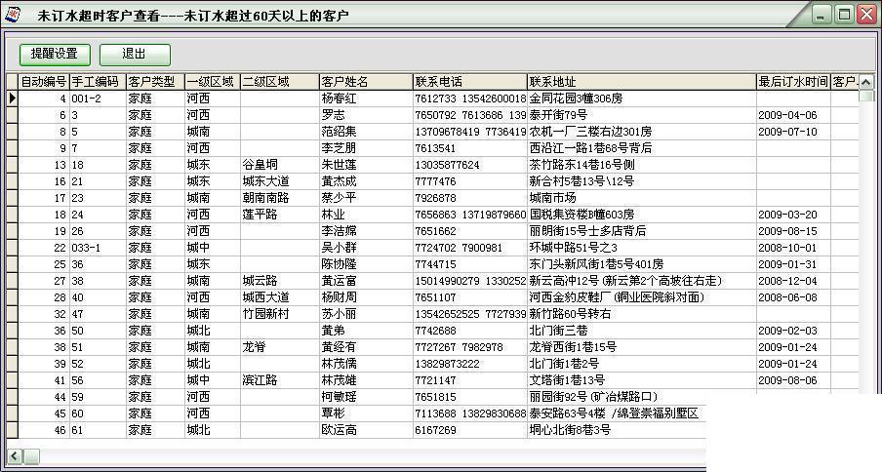This screenshot has width=882, height=472.
Task: Click address 泰开街79号
Action: point(558,115)
